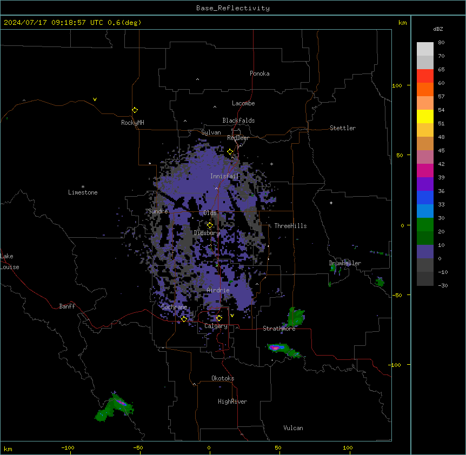Click the yellow diamond marker above Calgary
Viewport: 466px width, 455px height.
pyautogui.click(x=219, y=318)
